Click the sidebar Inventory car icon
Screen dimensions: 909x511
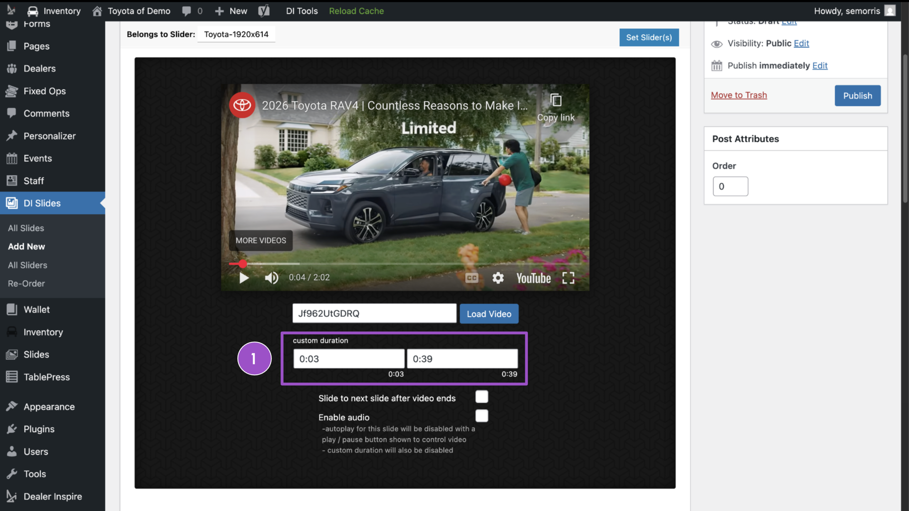(x=12, y=332)
